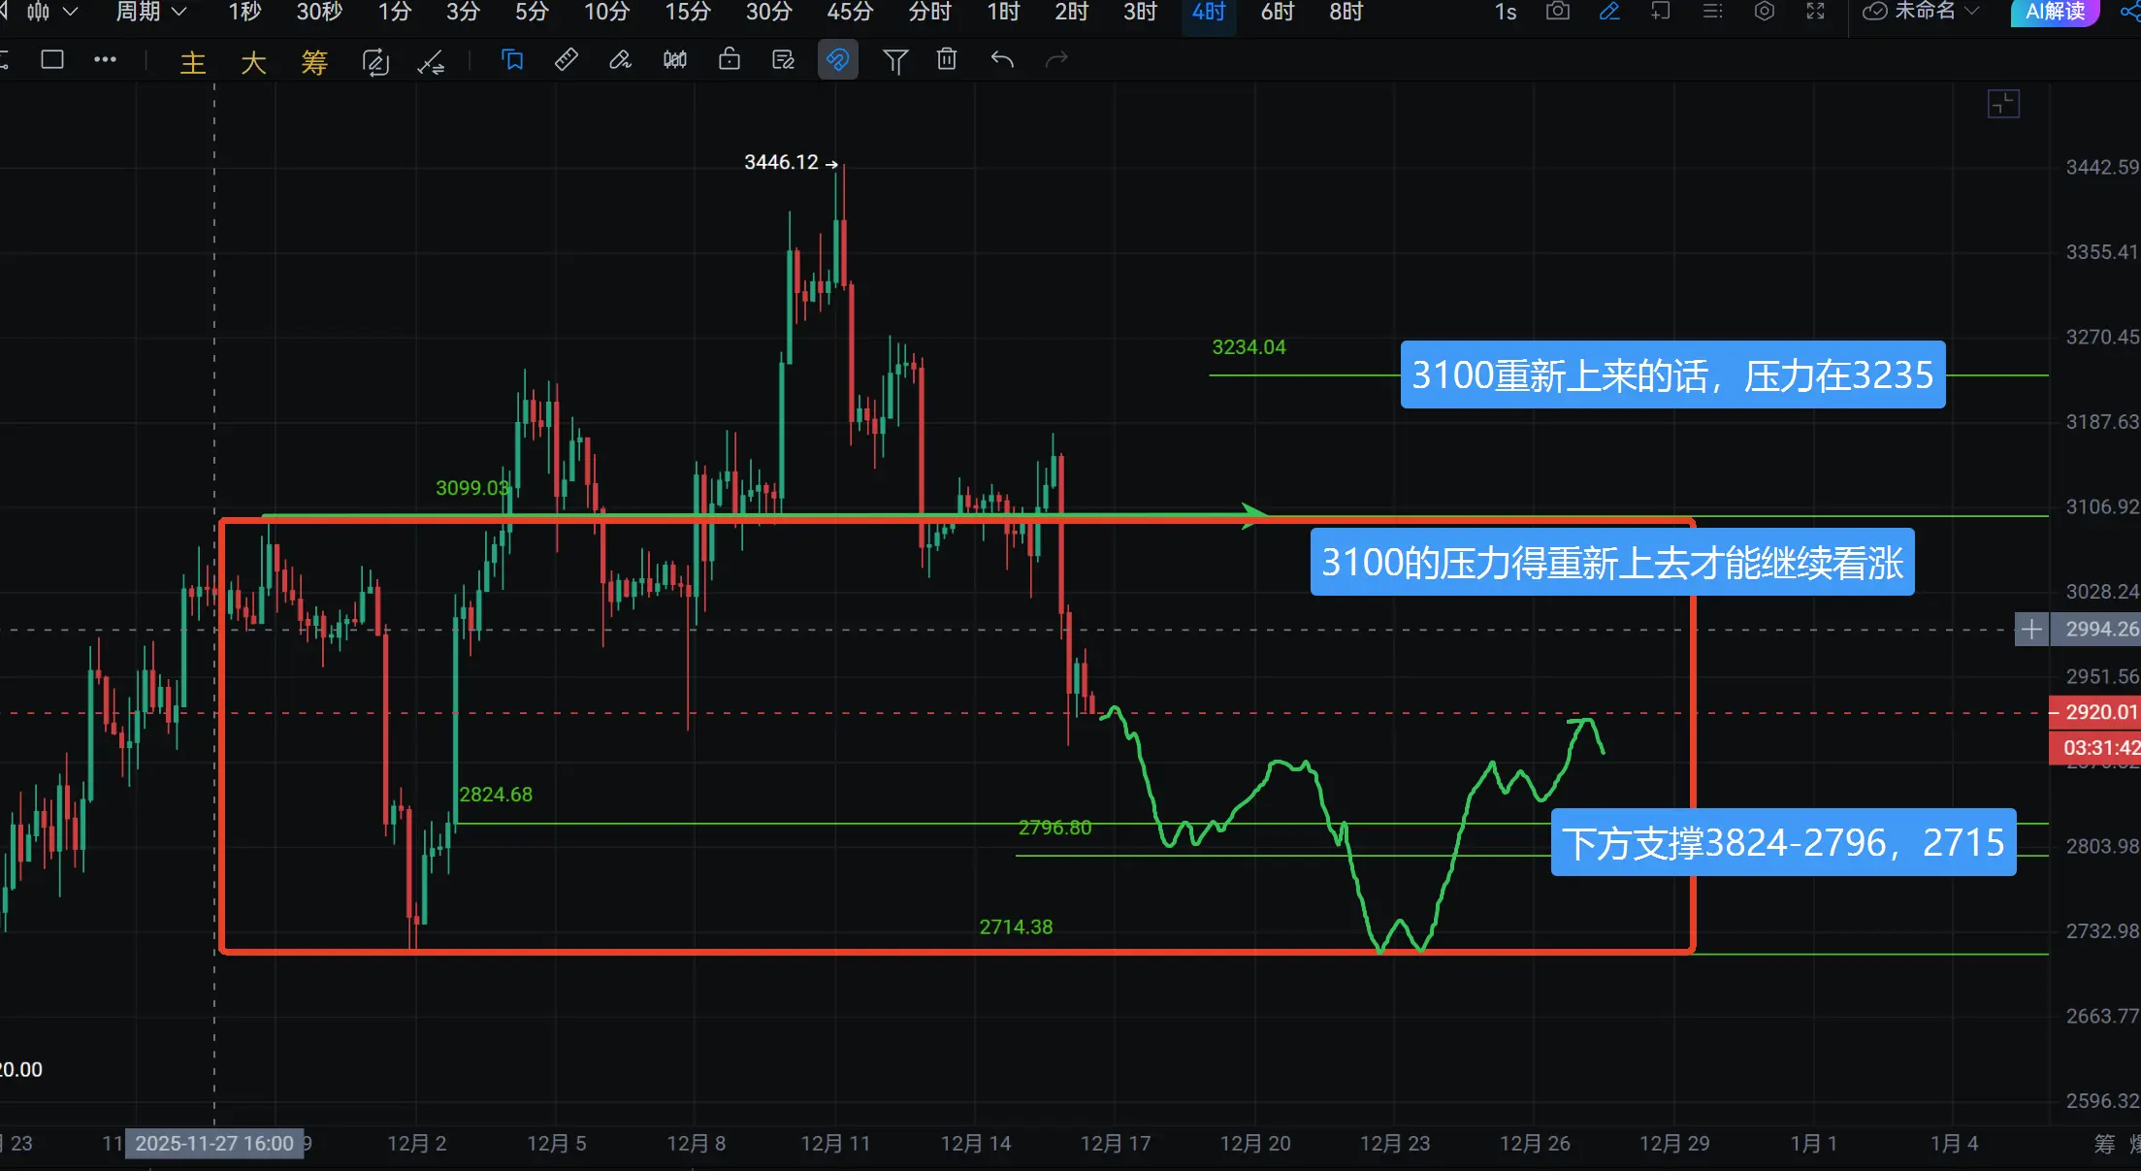Viewport: 2141px width, 1171px height.
Task: Select the eraser drawing tool
Action: [620, 60]
